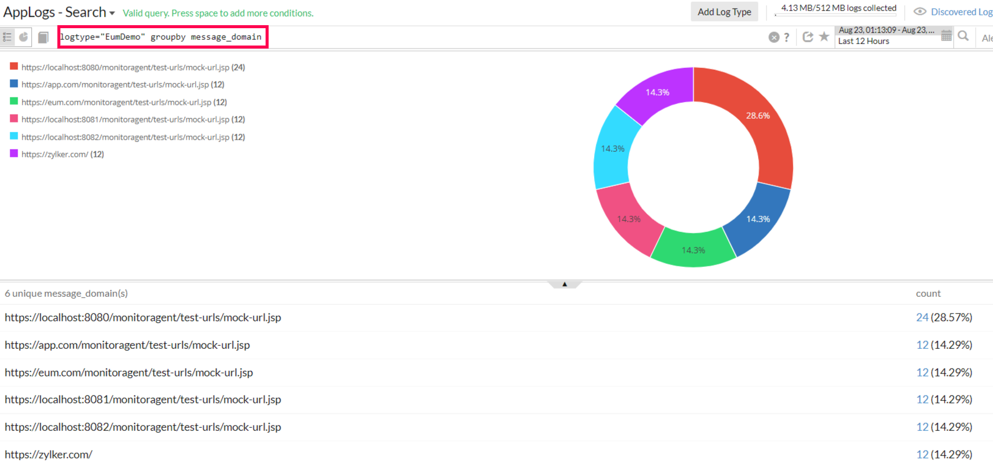Open query help question mark icon

pyautogui.click(x=787, y=37)
